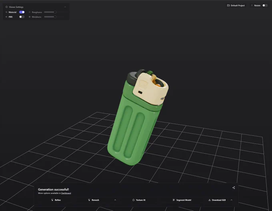The image size is (272, 211).
Task: Toggle the Material switch off
Action: coord(22,12)
